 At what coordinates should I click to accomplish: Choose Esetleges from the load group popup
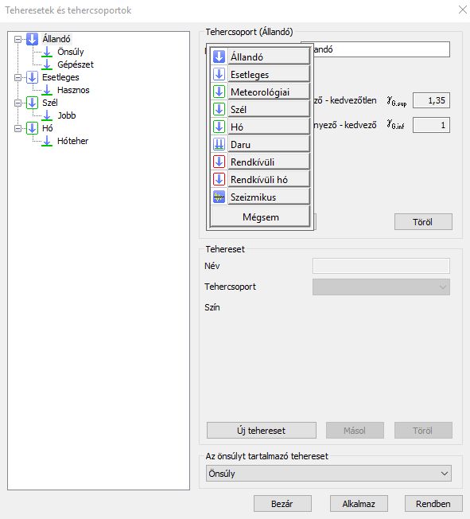click(269, 74)
